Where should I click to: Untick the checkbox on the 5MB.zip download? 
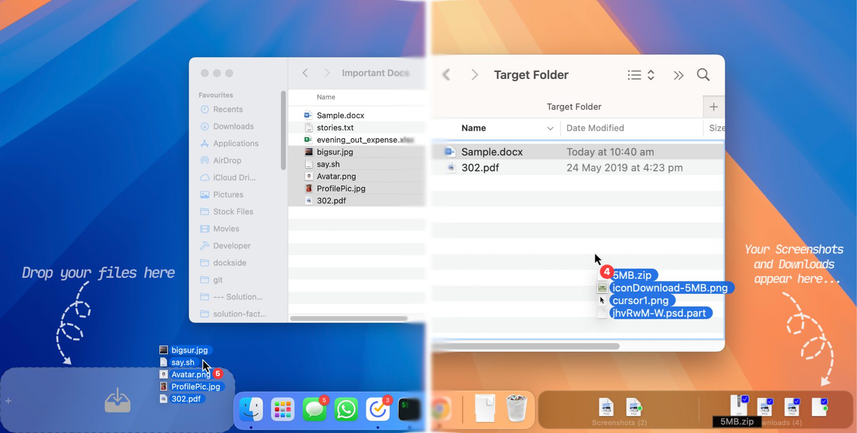pyautogui.click(x=745, y=399)
